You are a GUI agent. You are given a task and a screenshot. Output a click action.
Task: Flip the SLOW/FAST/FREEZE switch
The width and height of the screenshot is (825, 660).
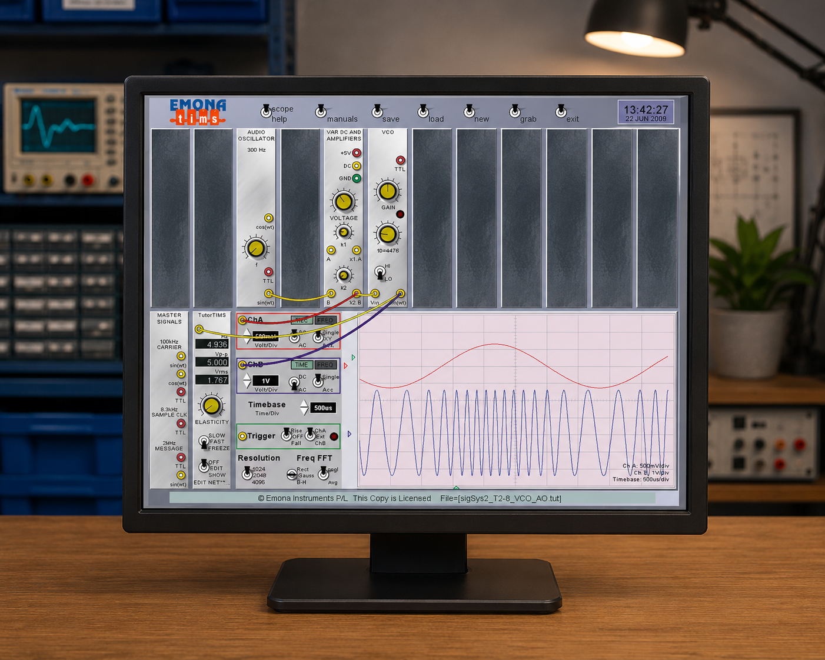point(204,442)
